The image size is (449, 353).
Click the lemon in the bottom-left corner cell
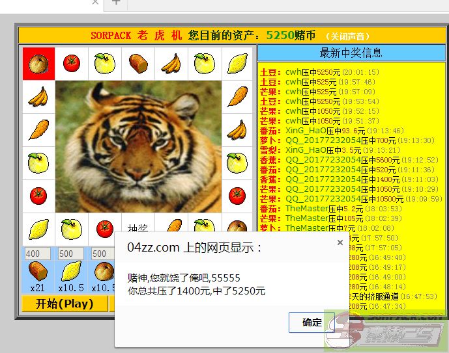click(38, 228)
